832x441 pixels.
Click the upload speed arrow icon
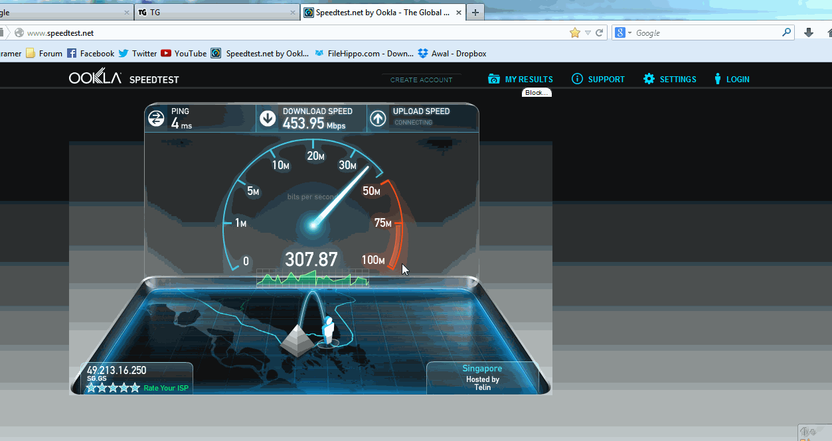coord(378,119)
